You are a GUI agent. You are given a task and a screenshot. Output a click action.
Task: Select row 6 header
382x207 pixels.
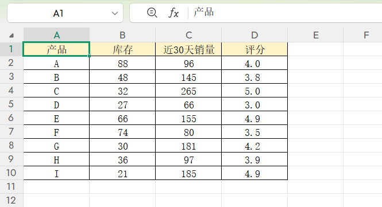coord(11,118)
